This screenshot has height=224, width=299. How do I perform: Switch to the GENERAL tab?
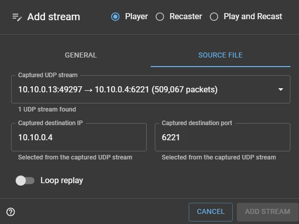tap(81, 55)
